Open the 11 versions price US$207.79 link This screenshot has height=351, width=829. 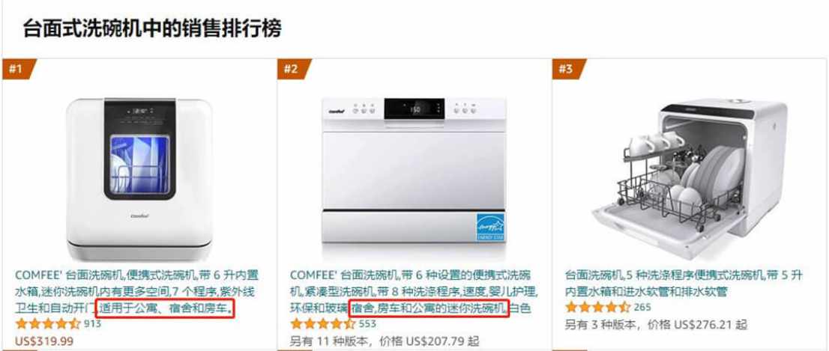[x=385, y=341]
